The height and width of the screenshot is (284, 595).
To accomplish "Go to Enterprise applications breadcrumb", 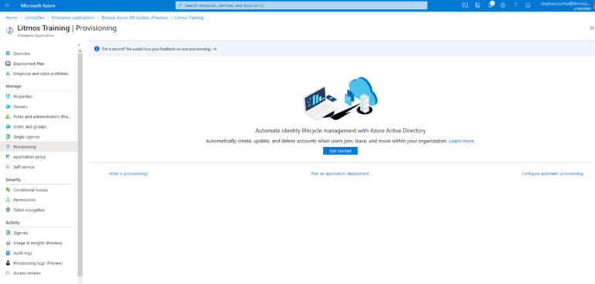I will 74,18.
